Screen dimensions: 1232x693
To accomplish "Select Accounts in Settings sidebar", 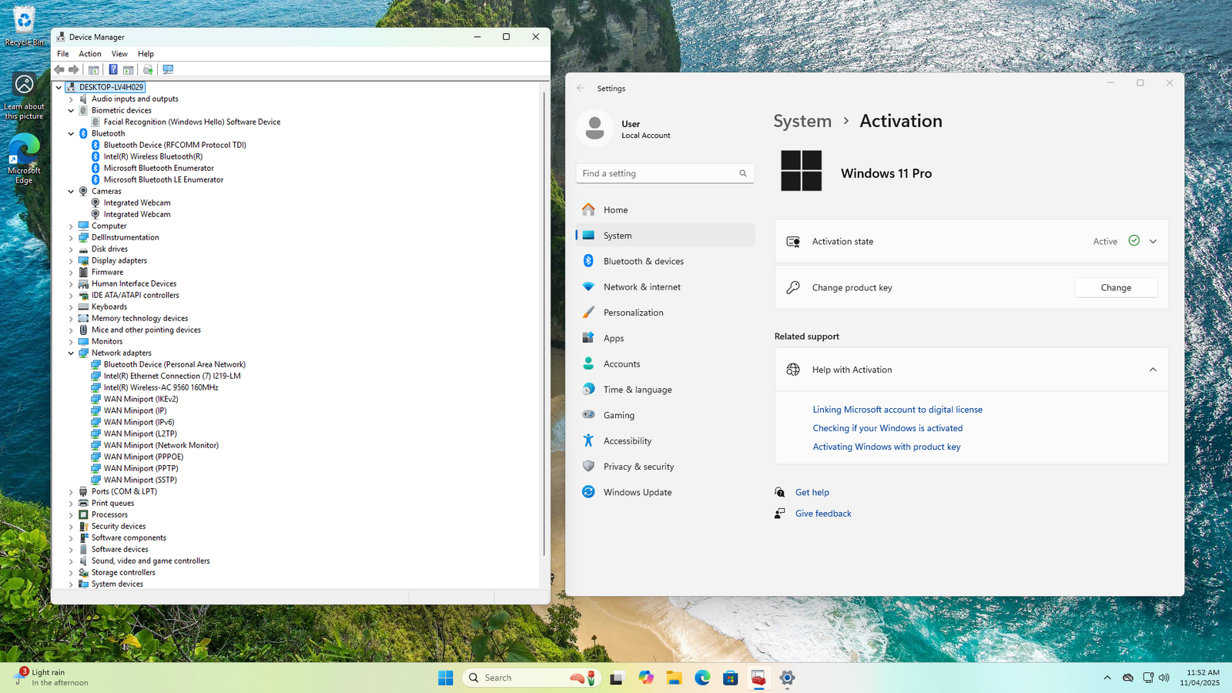I will pos(665,363).
